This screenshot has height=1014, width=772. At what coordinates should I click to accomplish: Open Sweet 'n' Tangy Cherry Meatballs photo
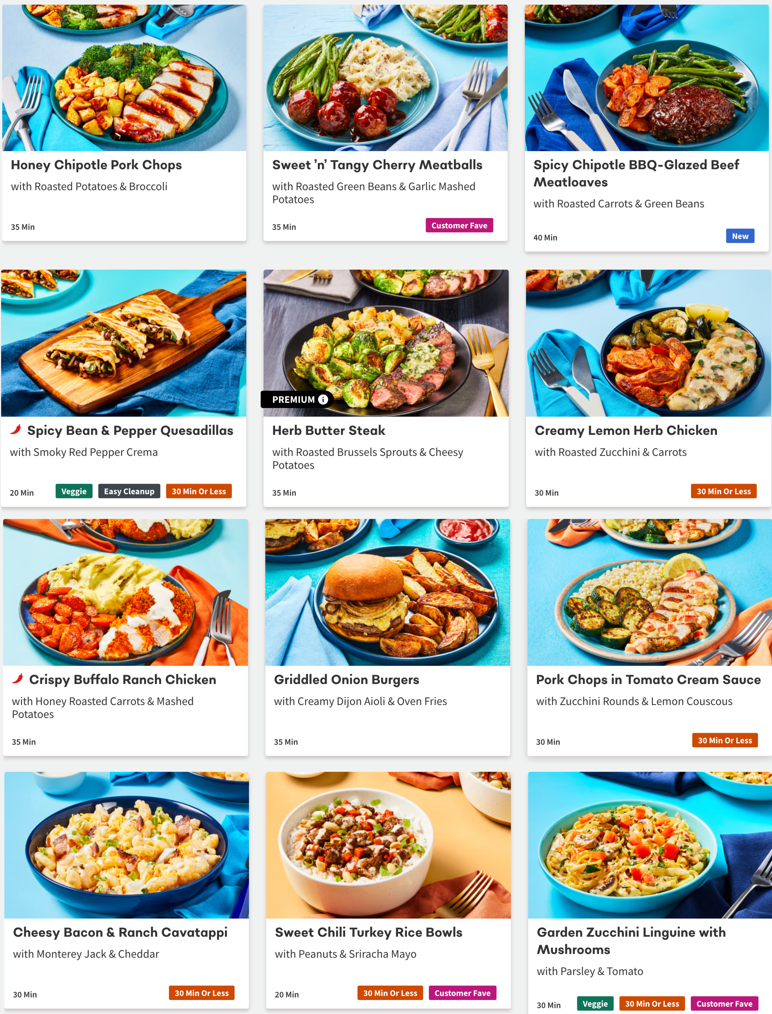[386, 78]
